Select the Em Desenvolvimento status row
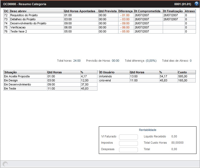 [18, 84]
